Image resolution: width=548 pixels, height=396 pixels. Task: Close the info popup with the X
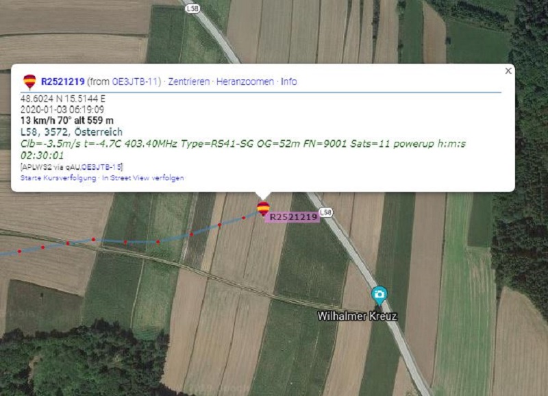pos(508,71)
